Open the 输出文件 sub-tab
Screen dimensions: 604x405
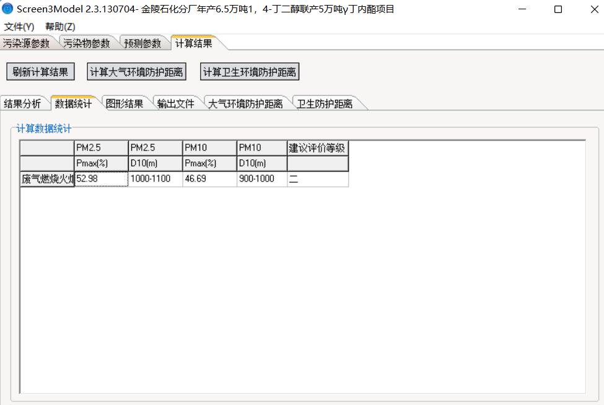pyautogui.click(x=176, y=103)
